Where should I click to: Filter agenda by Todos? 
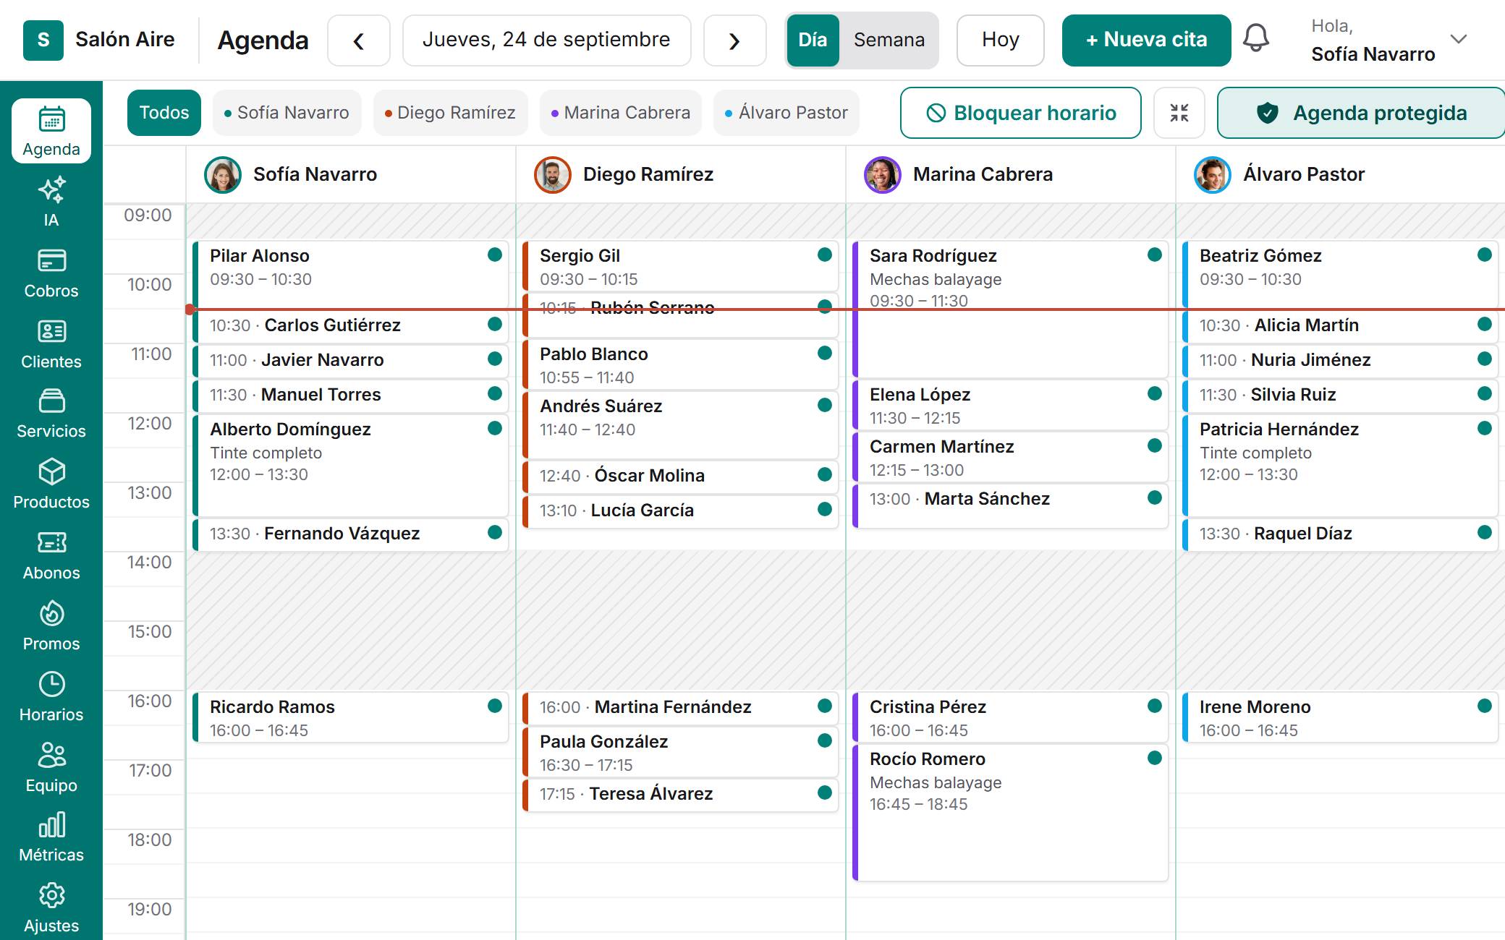164,113
